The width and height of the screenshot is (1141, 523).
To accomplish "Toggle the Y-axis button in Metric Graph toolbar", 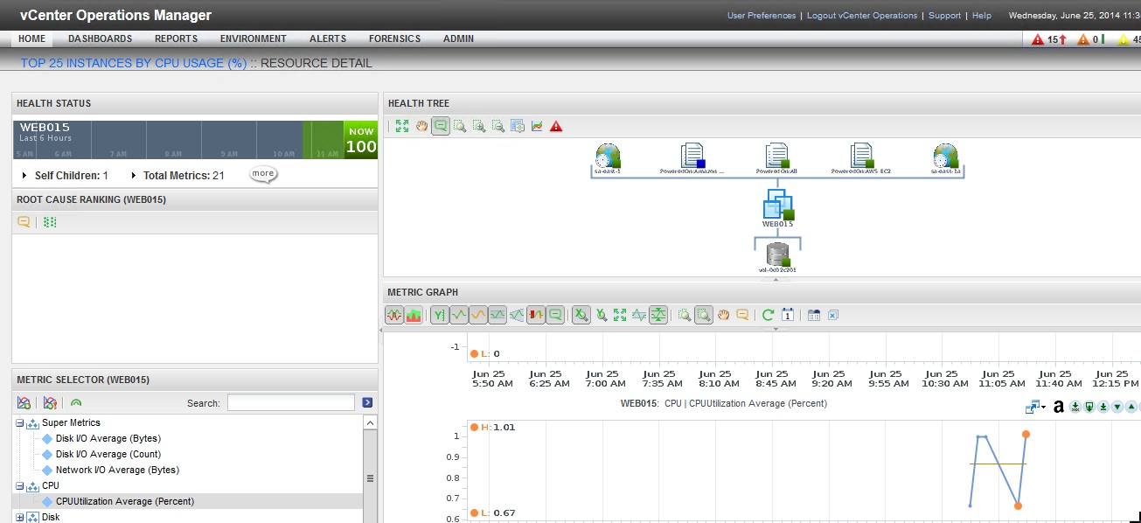I will point(438,315).
